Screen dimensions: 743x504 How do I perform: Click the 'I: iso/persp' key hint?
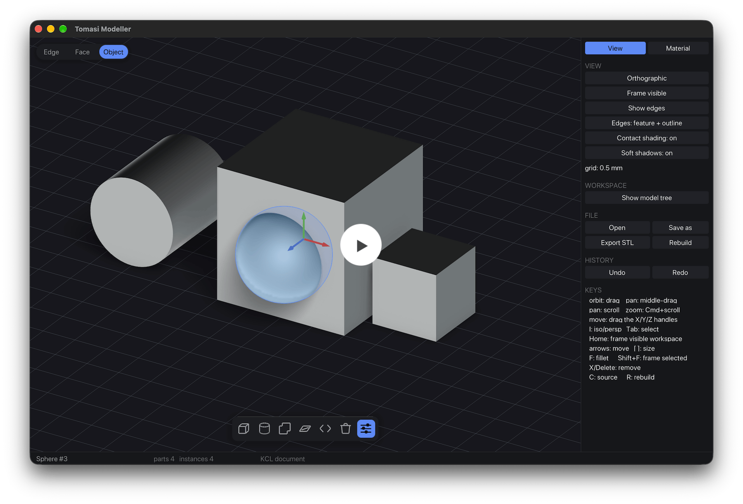pos(605,329)
